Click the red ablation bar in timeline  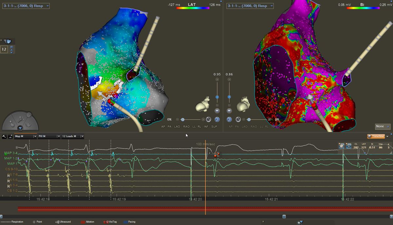coord(205,209)
